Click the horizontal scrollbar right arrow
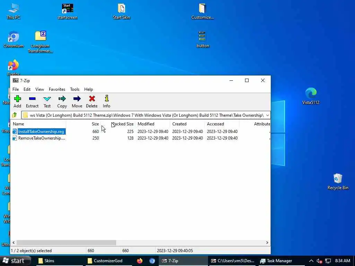This screenshot has width=355, height=266. [x=267, y=243]
